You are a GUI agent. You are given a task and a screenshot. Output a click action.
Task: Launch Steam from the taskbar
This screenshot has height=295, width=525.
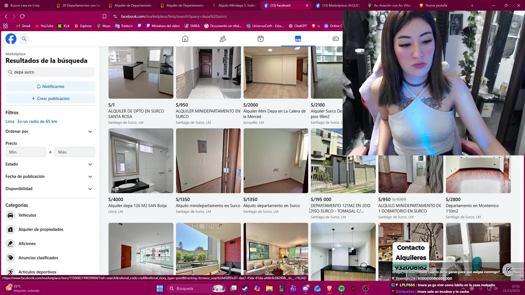click(245, 288)
